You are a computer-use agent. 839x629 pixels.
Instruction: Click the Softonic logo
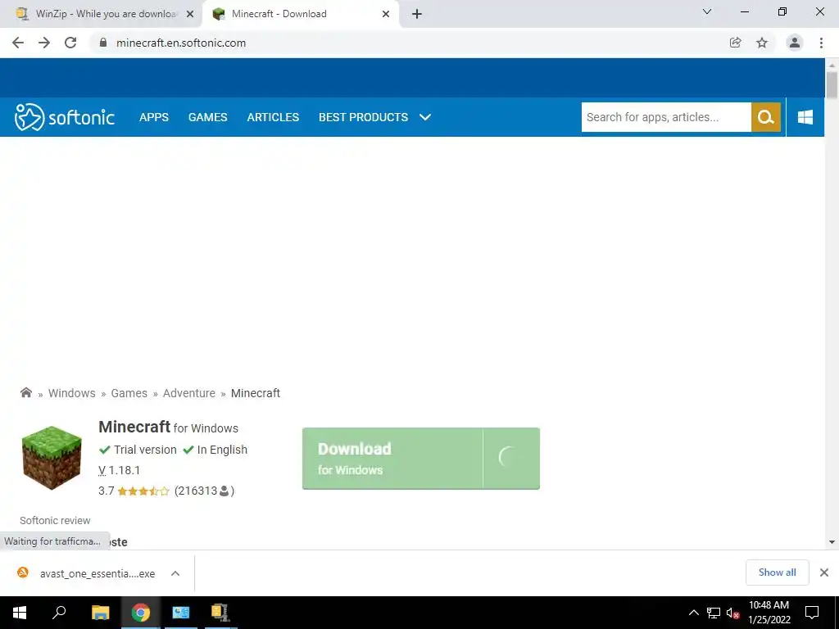(65, 117)
